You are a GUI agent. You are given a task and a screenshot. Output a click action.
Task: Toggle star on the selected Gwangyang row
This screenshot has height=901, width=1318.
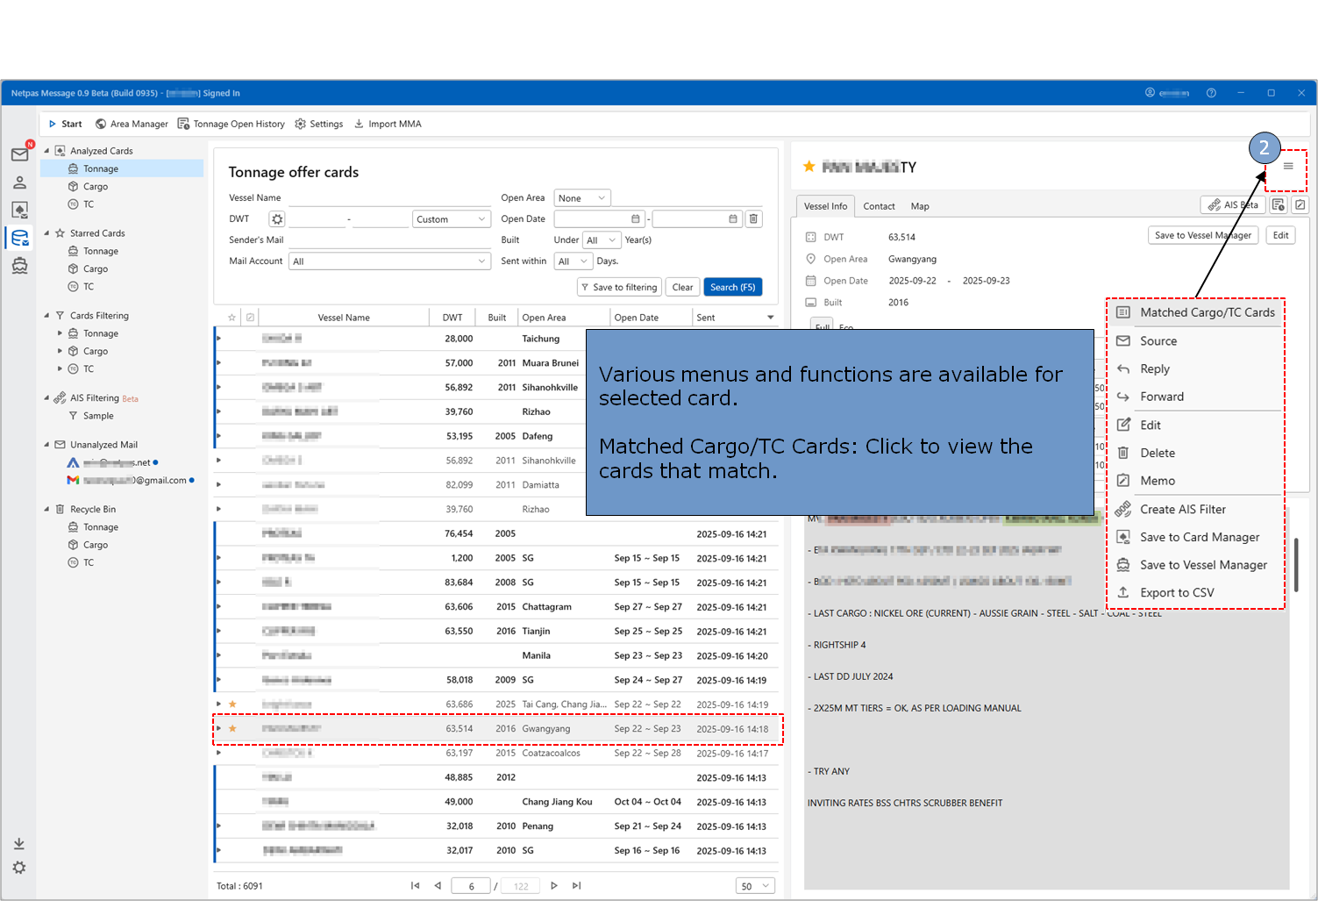232,729
